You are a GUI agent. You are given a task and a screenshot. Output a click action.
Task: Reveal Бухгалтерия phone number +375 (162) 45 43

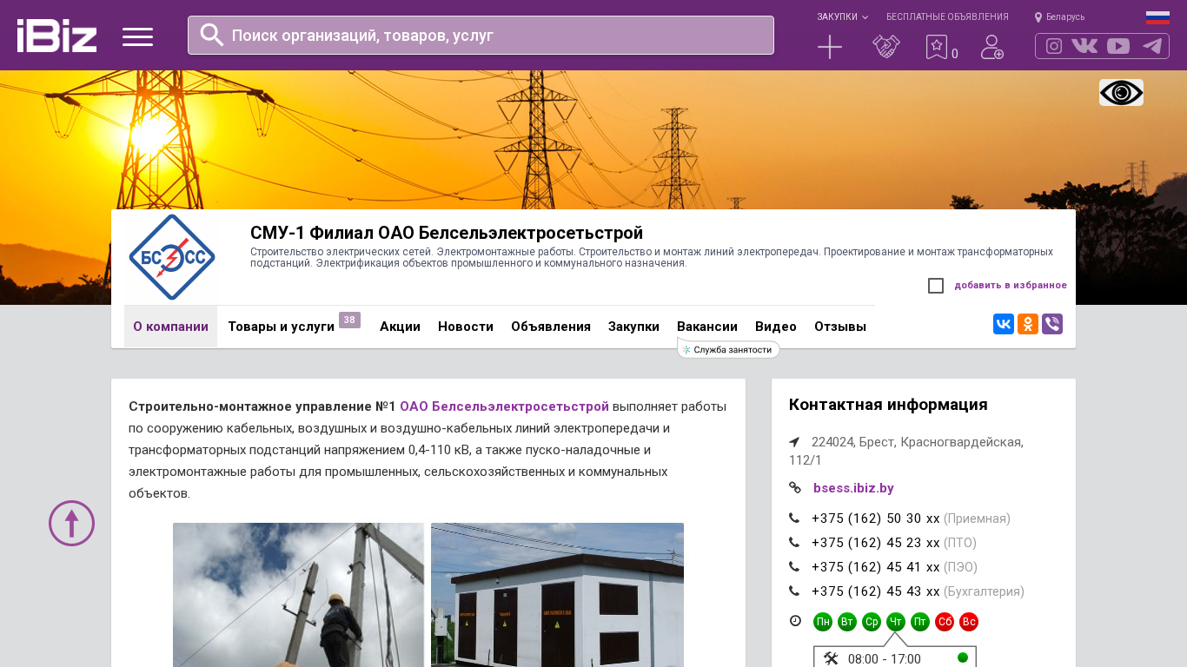[x=876, y=591]
